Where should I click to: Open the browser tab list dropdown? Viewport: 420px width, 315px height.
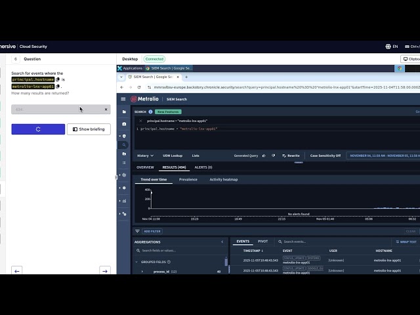(121, 77)
